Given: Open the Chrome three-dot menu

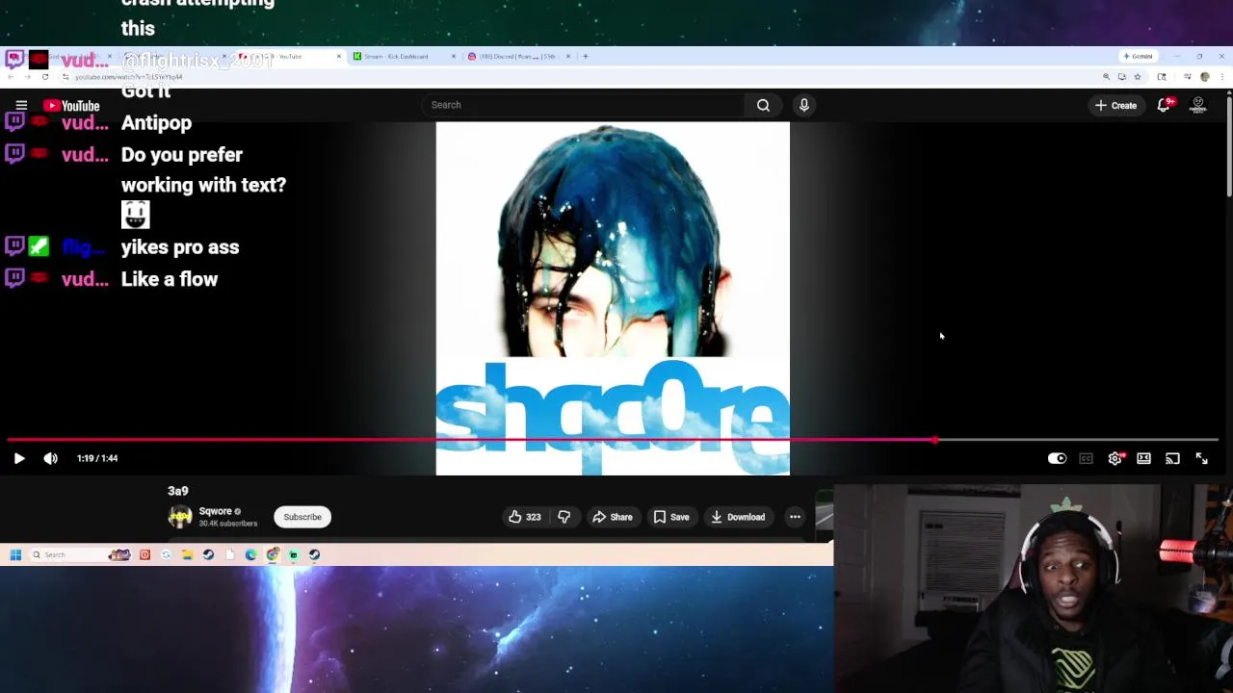Looking at the screenshot, I should pos(1220,76).
